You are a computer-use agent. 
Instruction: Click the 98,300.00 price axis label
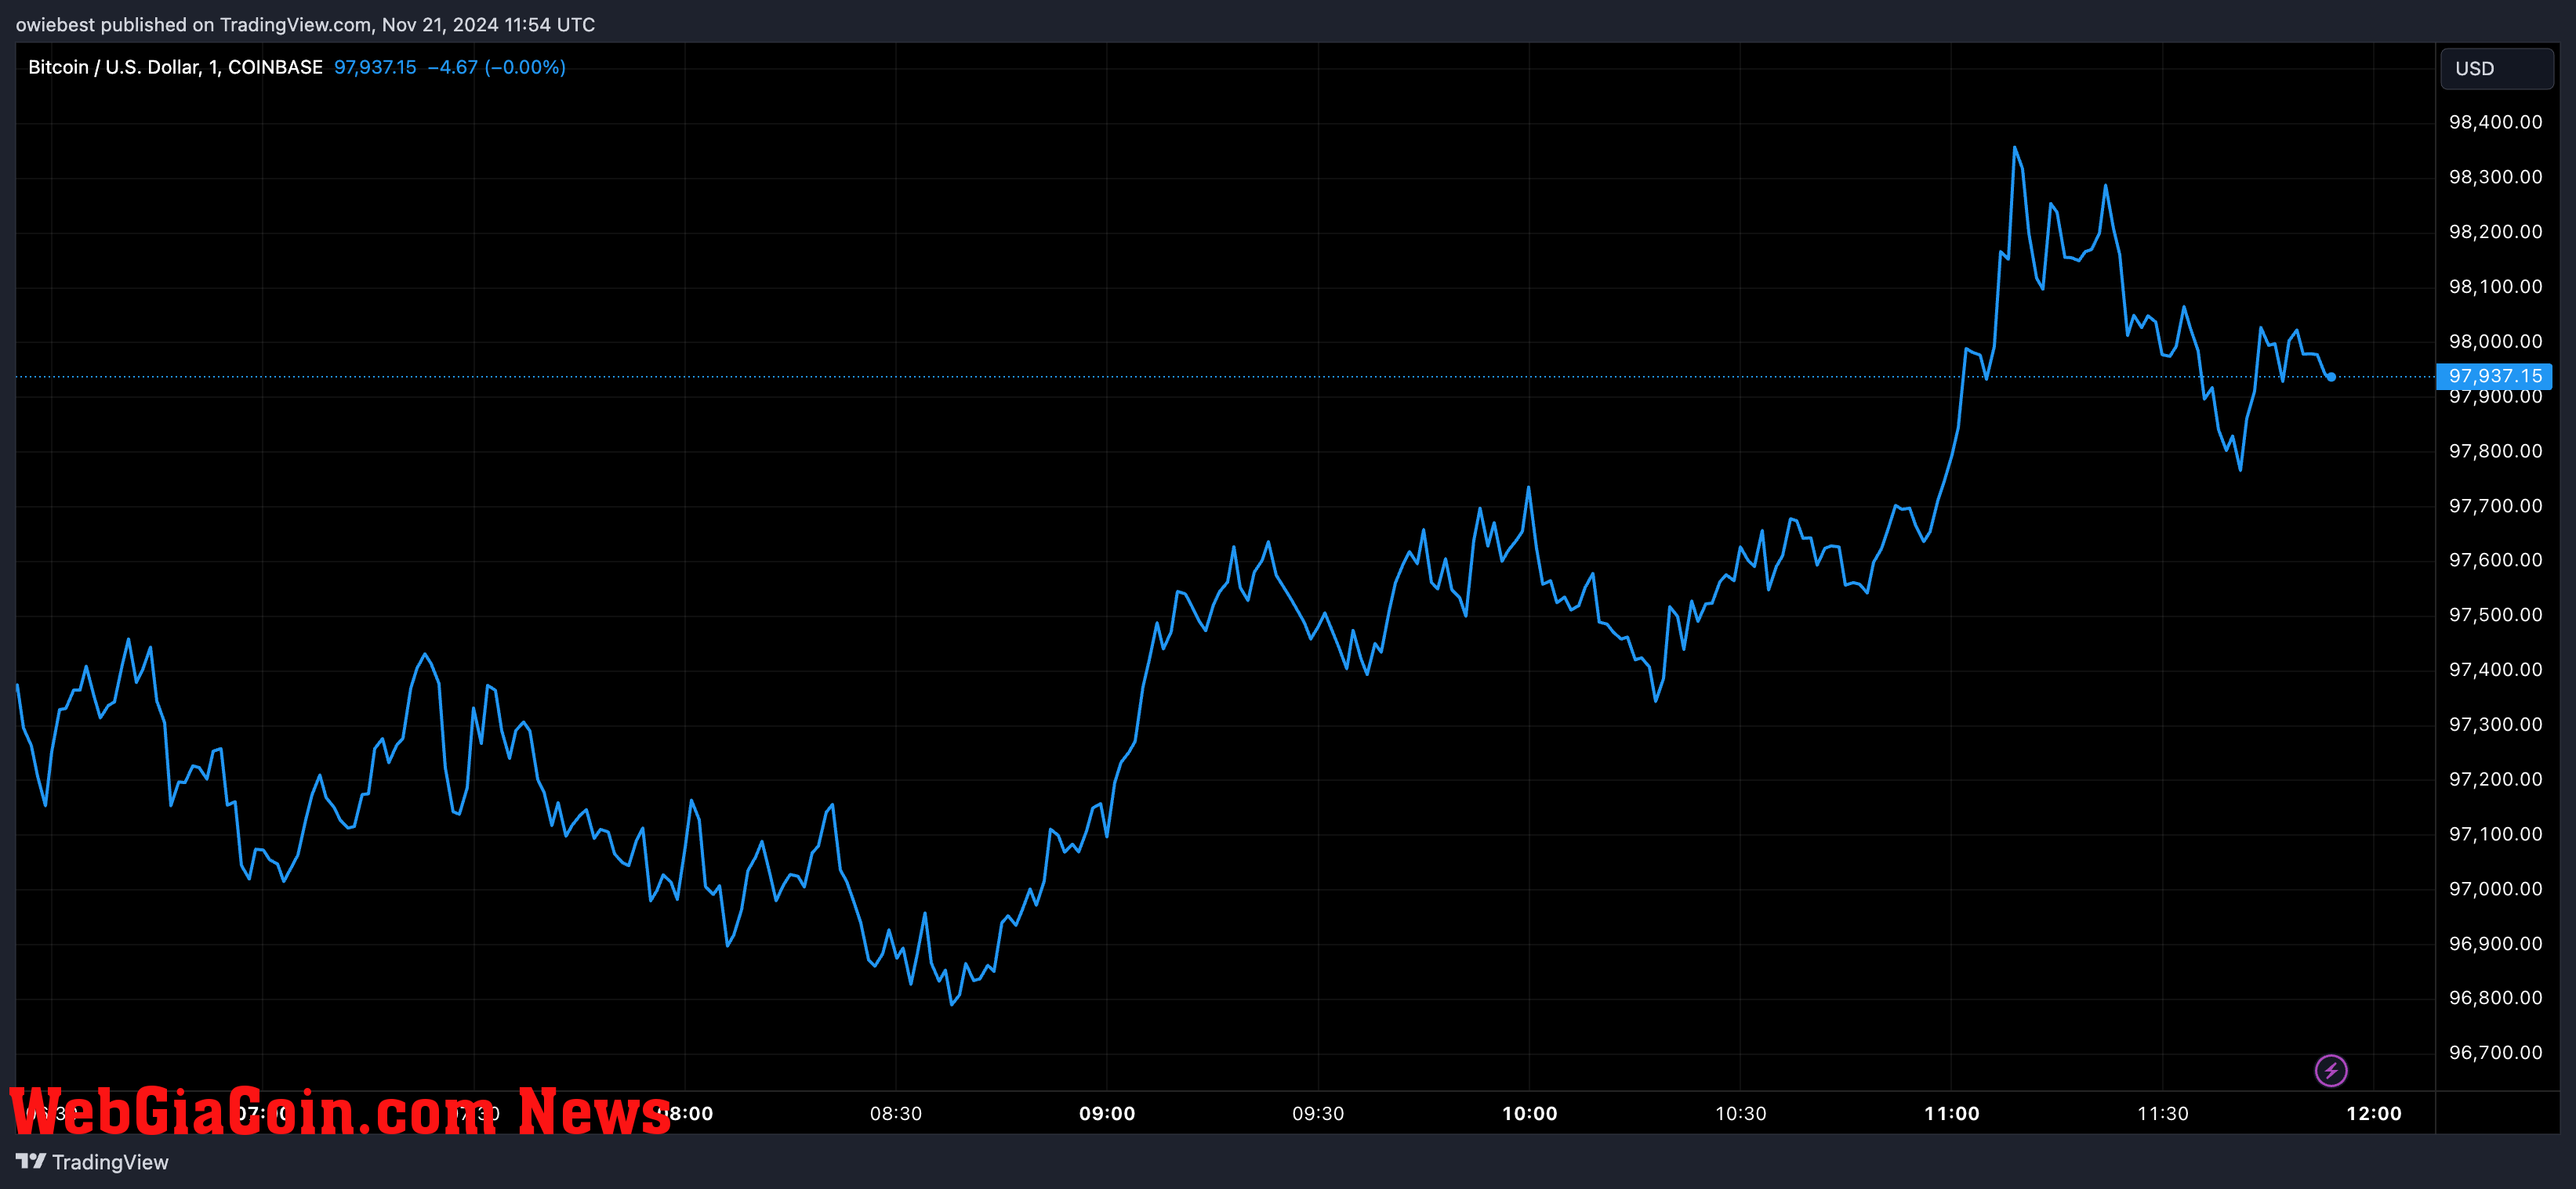(x=2495, y=177)
